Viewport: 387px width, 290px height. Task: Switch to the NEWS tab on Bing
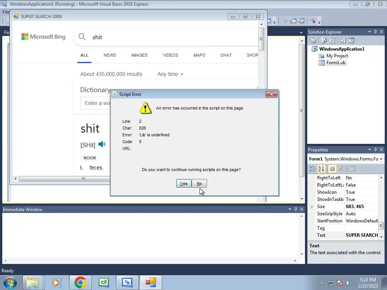(x=110, y=55)
